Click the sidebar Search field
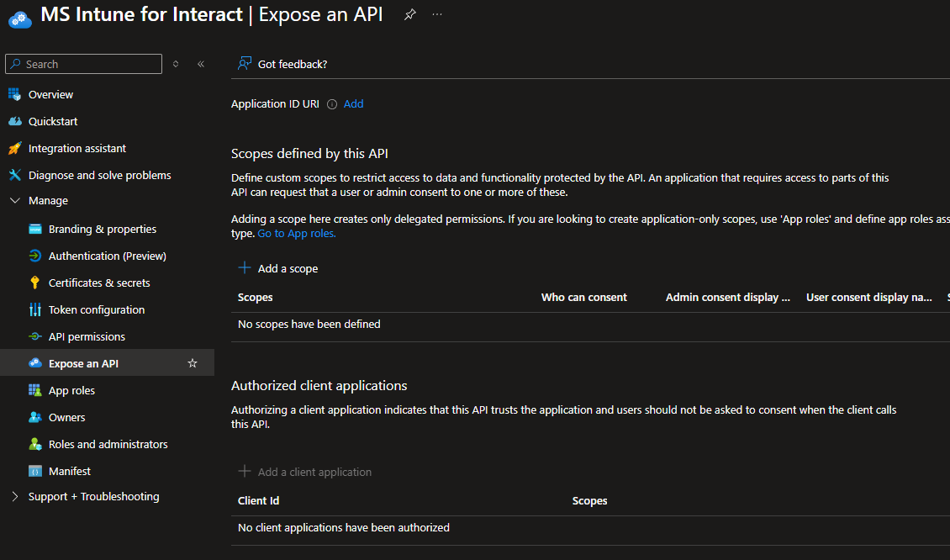 83,64
